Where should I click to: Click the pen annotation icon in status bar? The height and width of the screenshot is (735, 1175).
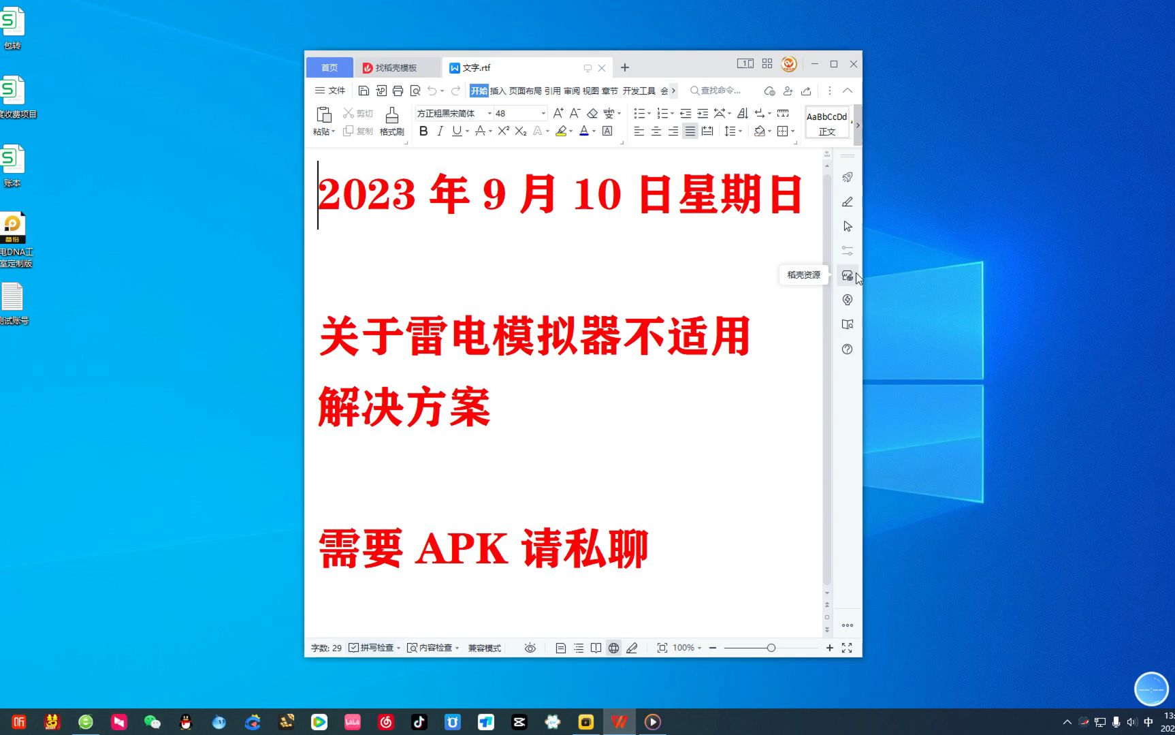coord(631,648)
